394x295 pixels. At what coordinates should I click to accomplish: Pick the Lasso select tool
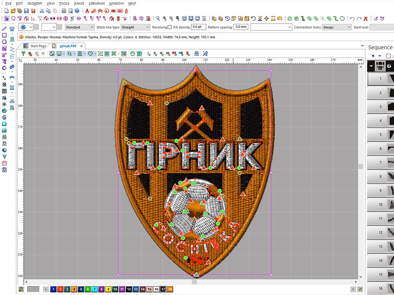tap(13, 18)
